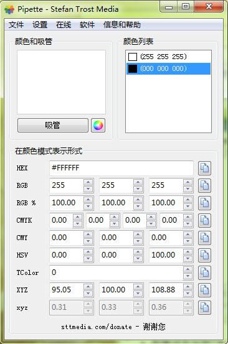Decrease the RGB blue value with down arrow
This screenshot has width=228, height=344.
pos(188,189)
